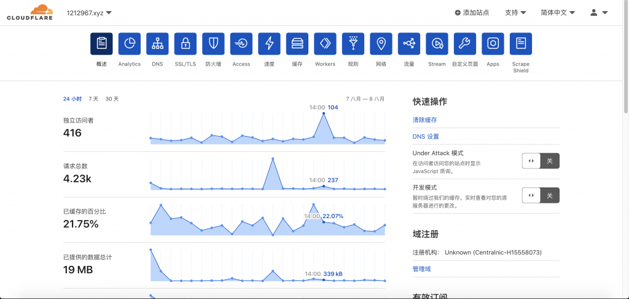Image resolution: width=629 pixels, height=299 pixels.
Task: Click the 14:00 peak point on 独立访问者 chart
Action: (x=324, y=113)
